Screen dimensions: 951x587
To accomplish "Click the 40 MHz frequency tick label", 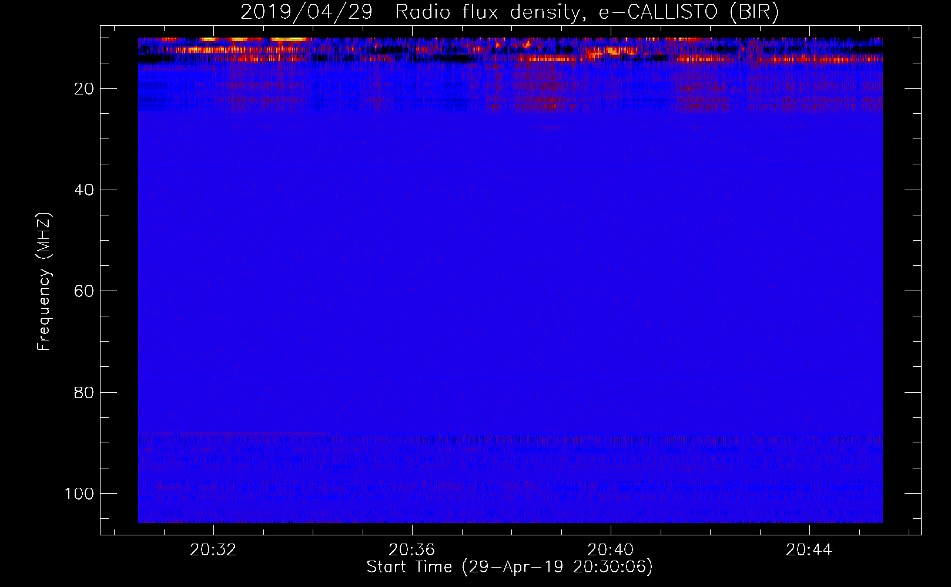I will tap(85, 190).
